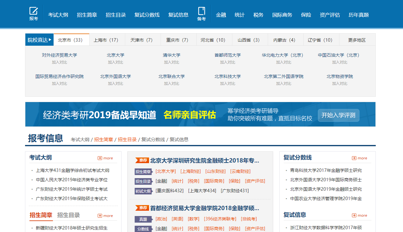Open 新疆财经大学2018年硕士研究生招生 article
This screenshot has width=403, height=232.
point(72,228)
